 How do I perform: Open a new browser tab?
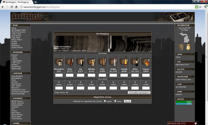pos(36,2)
